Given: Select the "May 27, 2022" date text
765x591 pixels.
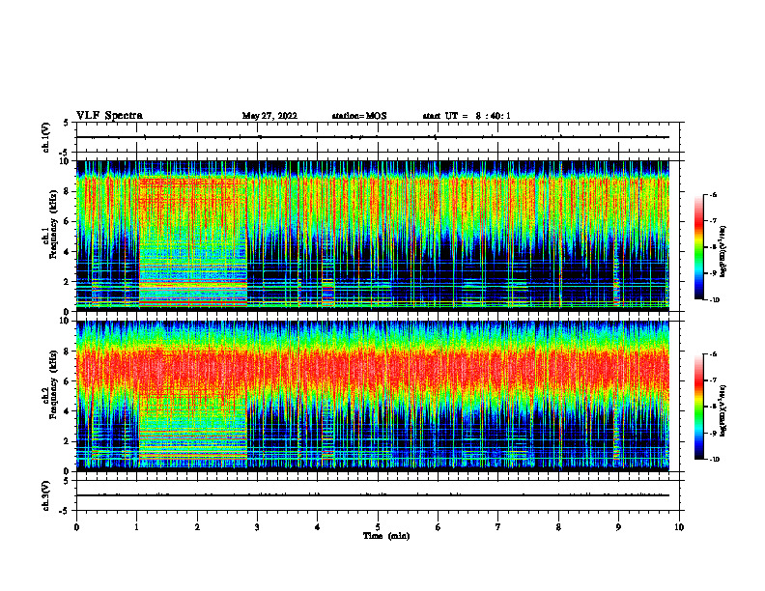Looking at the screenshot, I should pyautogui.click(x=269, y=116).
